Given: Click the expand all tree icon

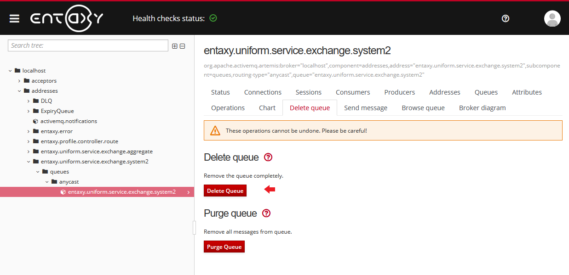Looking at the screenshot, I should pos(175,46).
